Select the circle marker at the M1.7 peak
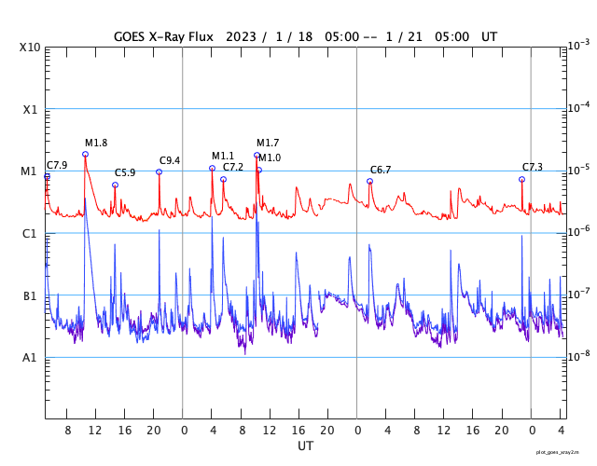This screenshot has height=466, width=597. (x=257, y=156)
